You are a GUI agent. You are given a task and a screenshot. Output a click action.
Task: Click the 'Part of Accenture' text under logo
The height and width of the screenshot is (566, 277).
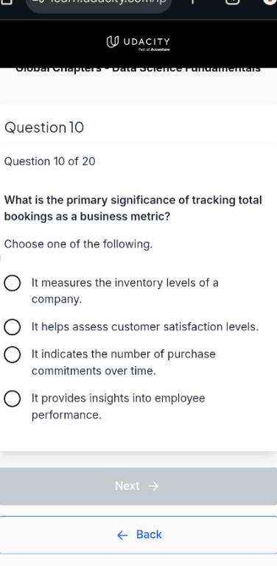point(154,49)
